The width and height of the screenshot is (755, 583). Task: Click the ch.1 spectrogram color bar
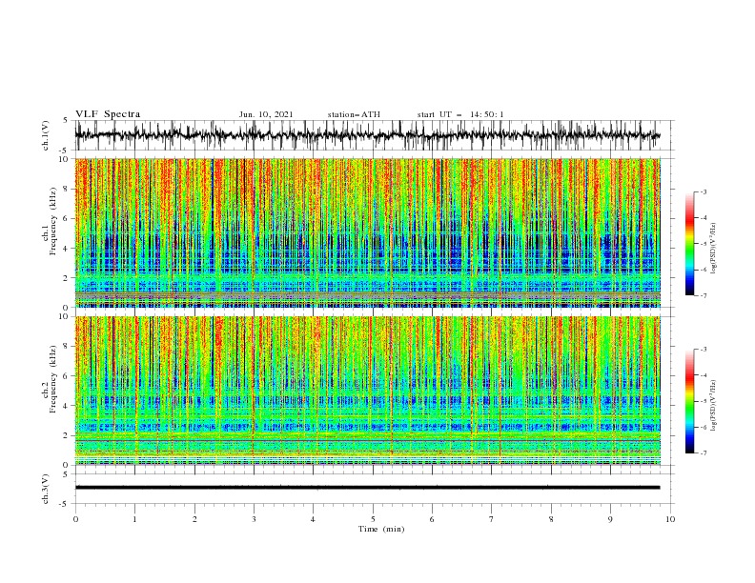[x=689, y=244]
